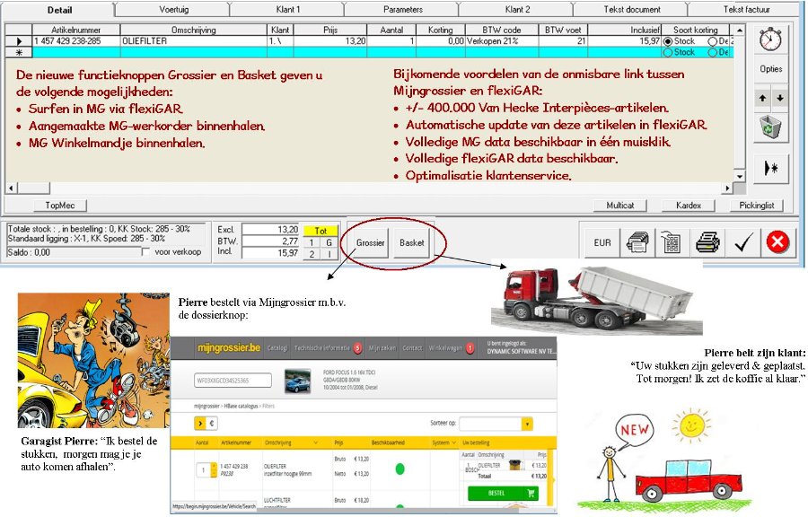Click the small 'I' button under Tot
Viewport: 808px width, 517px height.
coord(329,254)
